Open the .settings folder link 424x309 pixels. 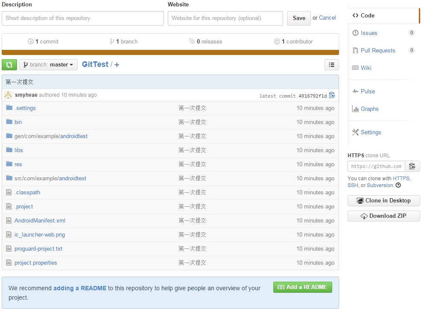(25, 108)
